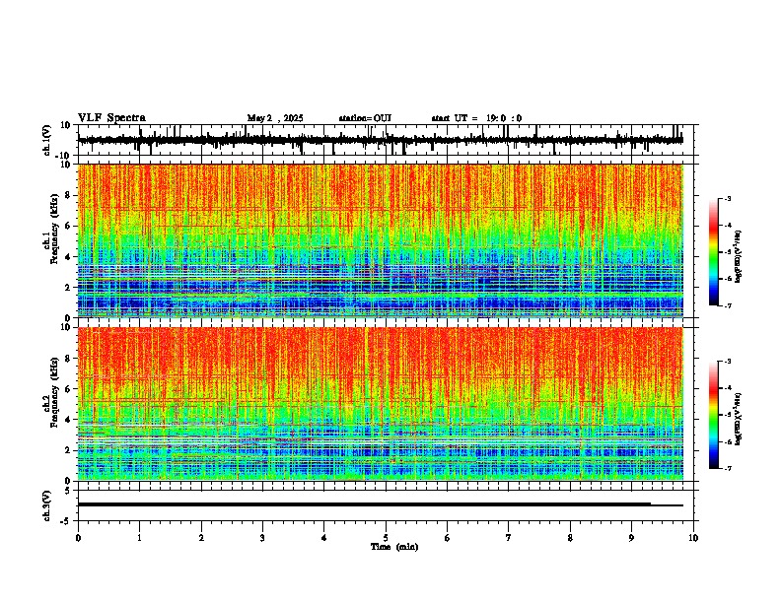The image size is (781, 603).
Task: Click the "-3" label on ch.1 colorbar
Action: 728,199
